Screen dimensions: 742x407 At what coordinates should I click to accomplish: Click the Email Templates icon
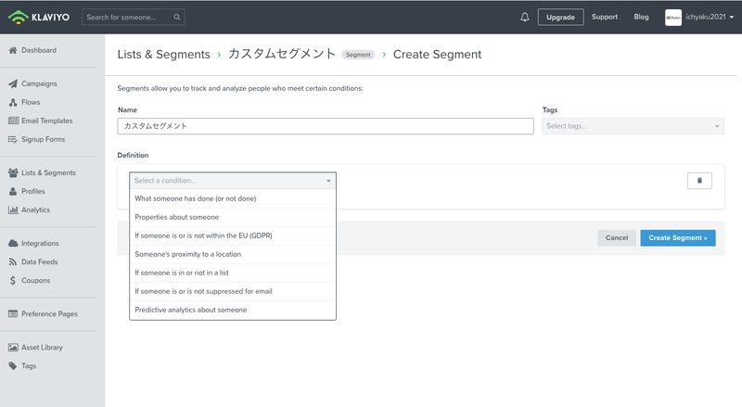pyautogui.click(x=13, y=121)
